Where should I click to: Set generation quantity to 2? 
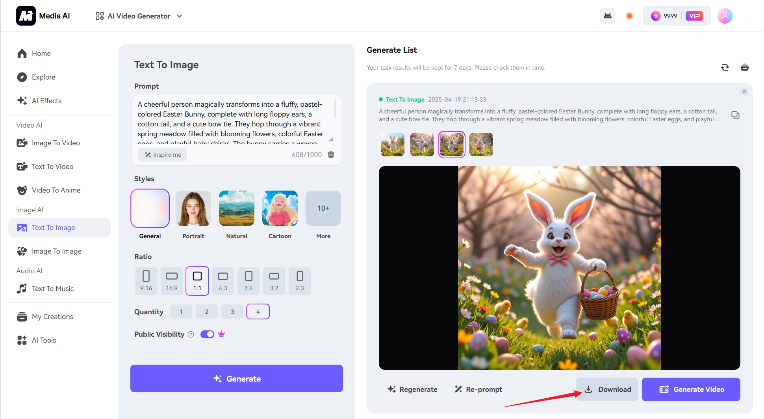click(206, 311)
